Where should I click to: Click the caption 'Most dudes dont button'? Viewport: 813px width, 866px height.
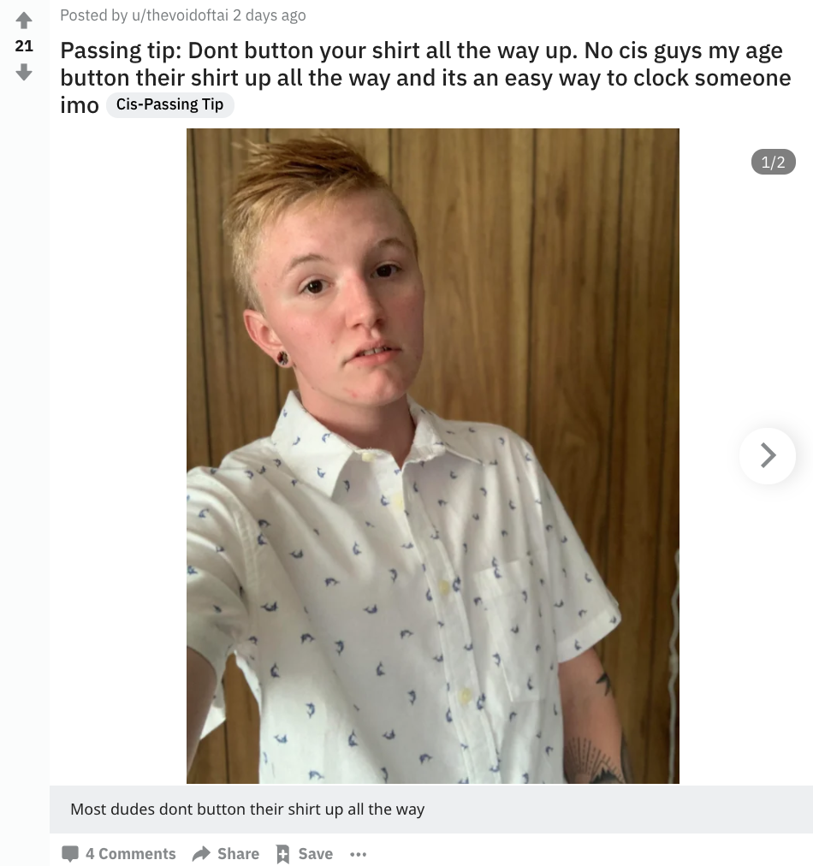[x=247, y=810]
